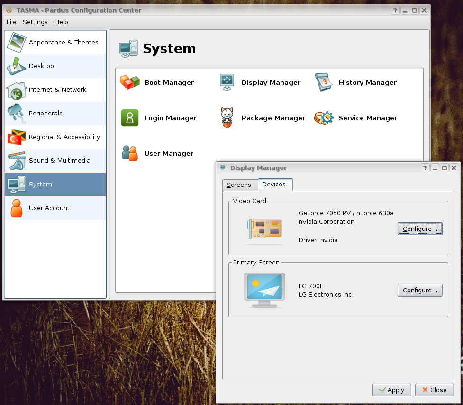Open Package Manager cat icon
This screenshot has width=463, height=405.
click(227, 118)
